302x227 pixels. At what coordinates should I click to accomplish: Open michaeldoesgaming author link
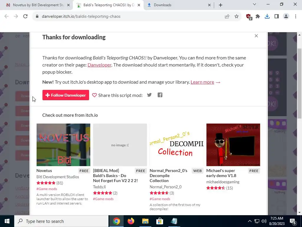click(x=223, y=182)
